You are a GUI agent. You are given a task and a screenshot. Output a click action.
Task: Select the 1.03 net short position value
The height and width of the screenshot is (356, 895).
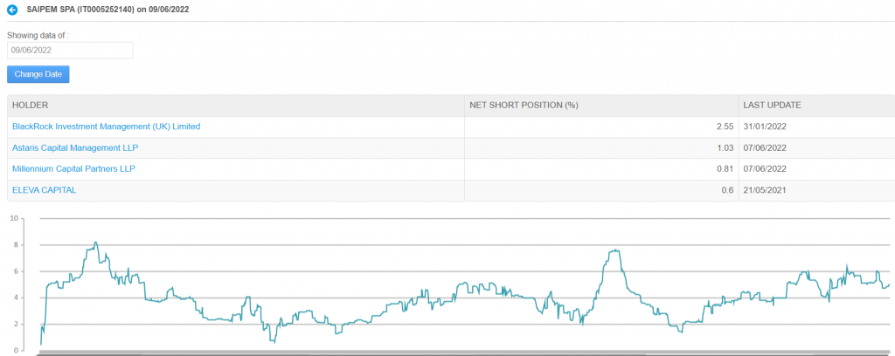click(725, 147)
